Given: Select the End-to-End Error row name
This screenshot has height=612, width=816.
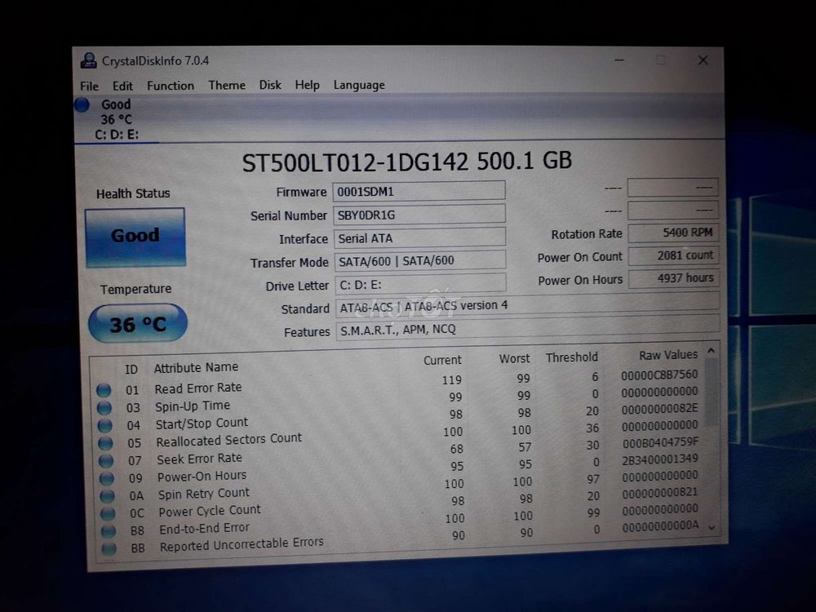Looking at the screenshot, I should pyautogui.click(x=204, y=528).
